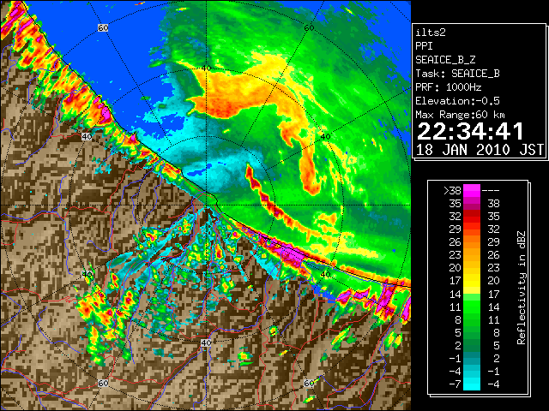Image resolution: width=549 pixels, height=411 pixels.
Task: Click the cyan swatch beside '-7'
Action: point(471,384)
